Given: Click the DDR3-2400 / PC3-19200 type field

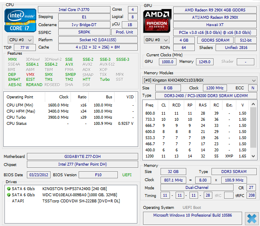Looking at the screenshot, I should pos(206,96).
